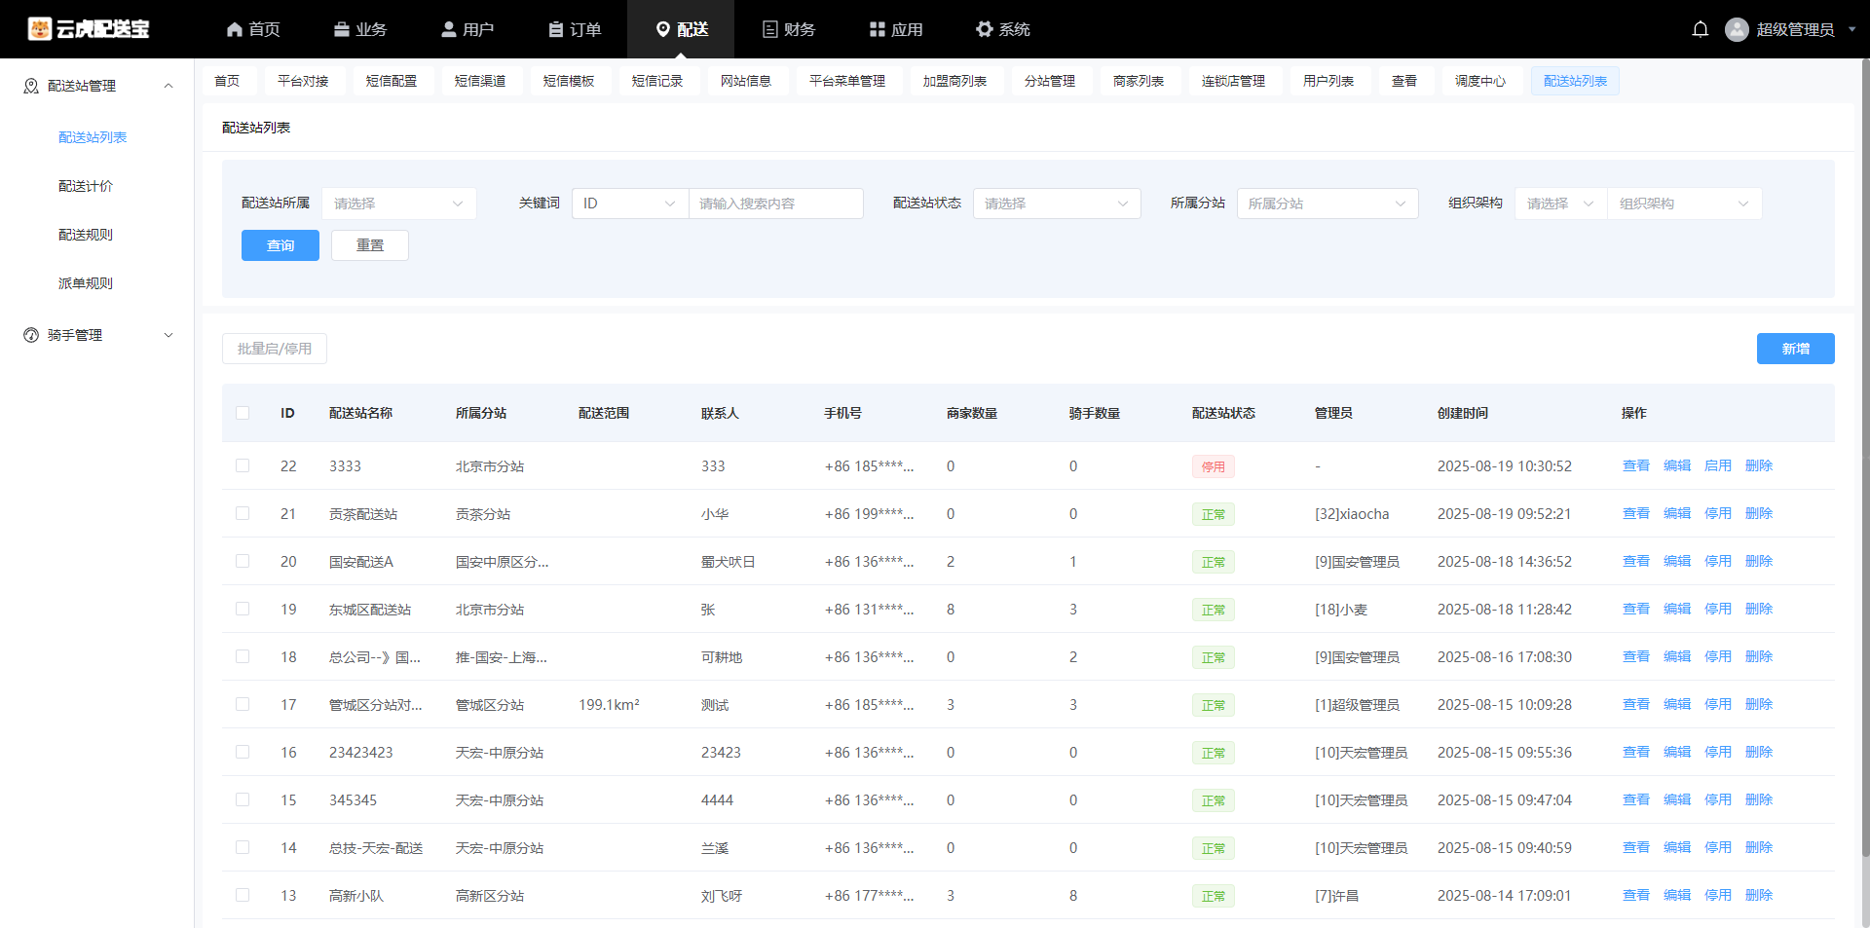Click the 查询 search button

280,245
